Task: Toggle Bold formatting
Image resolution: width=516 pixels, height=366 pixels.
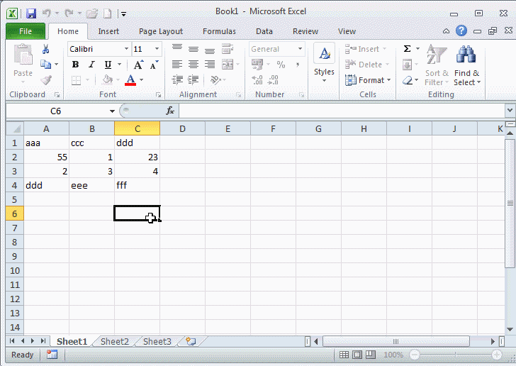Action: pos(75,65)
